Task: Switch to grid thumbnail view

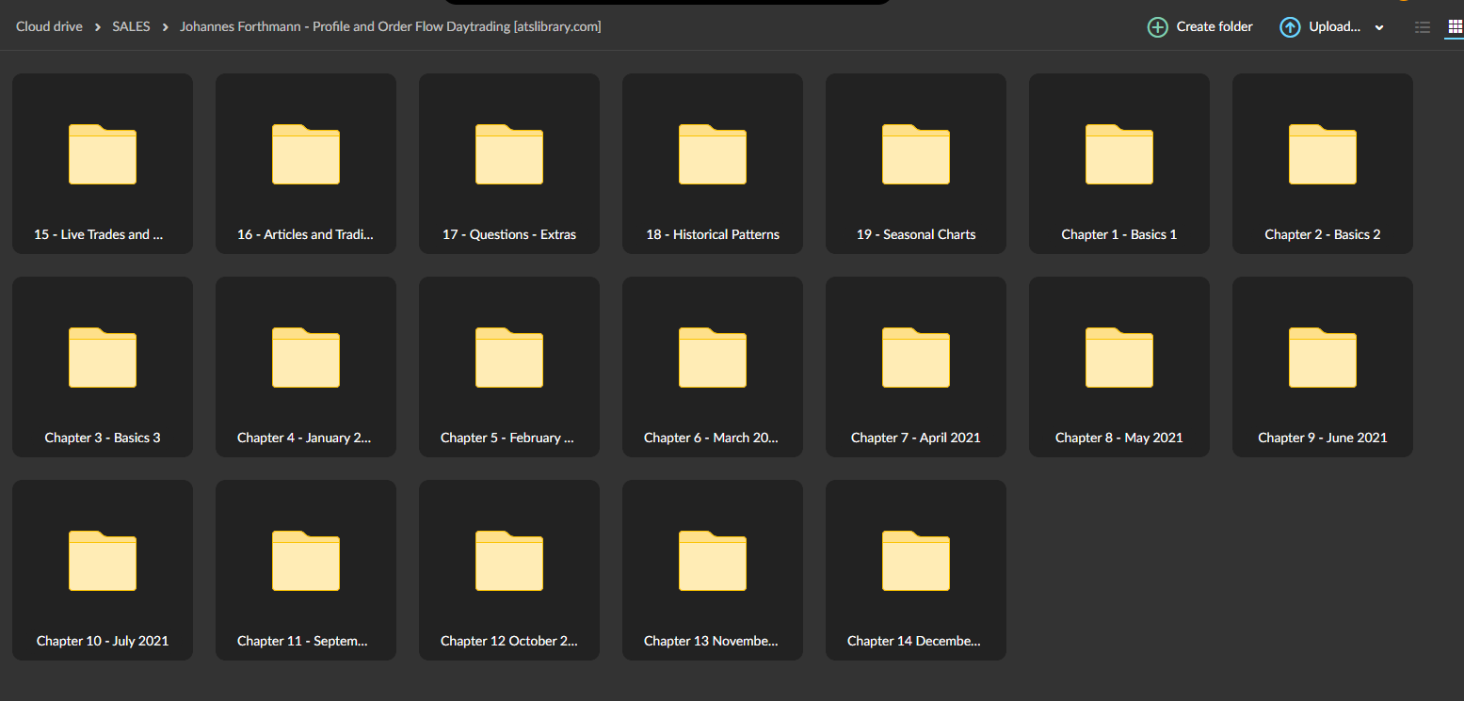Action: point(1455,27)
